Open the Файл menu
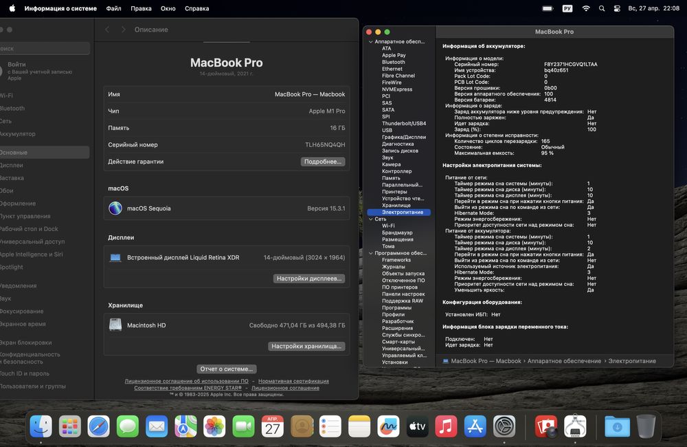687x447 pixels. pos(113,8)
